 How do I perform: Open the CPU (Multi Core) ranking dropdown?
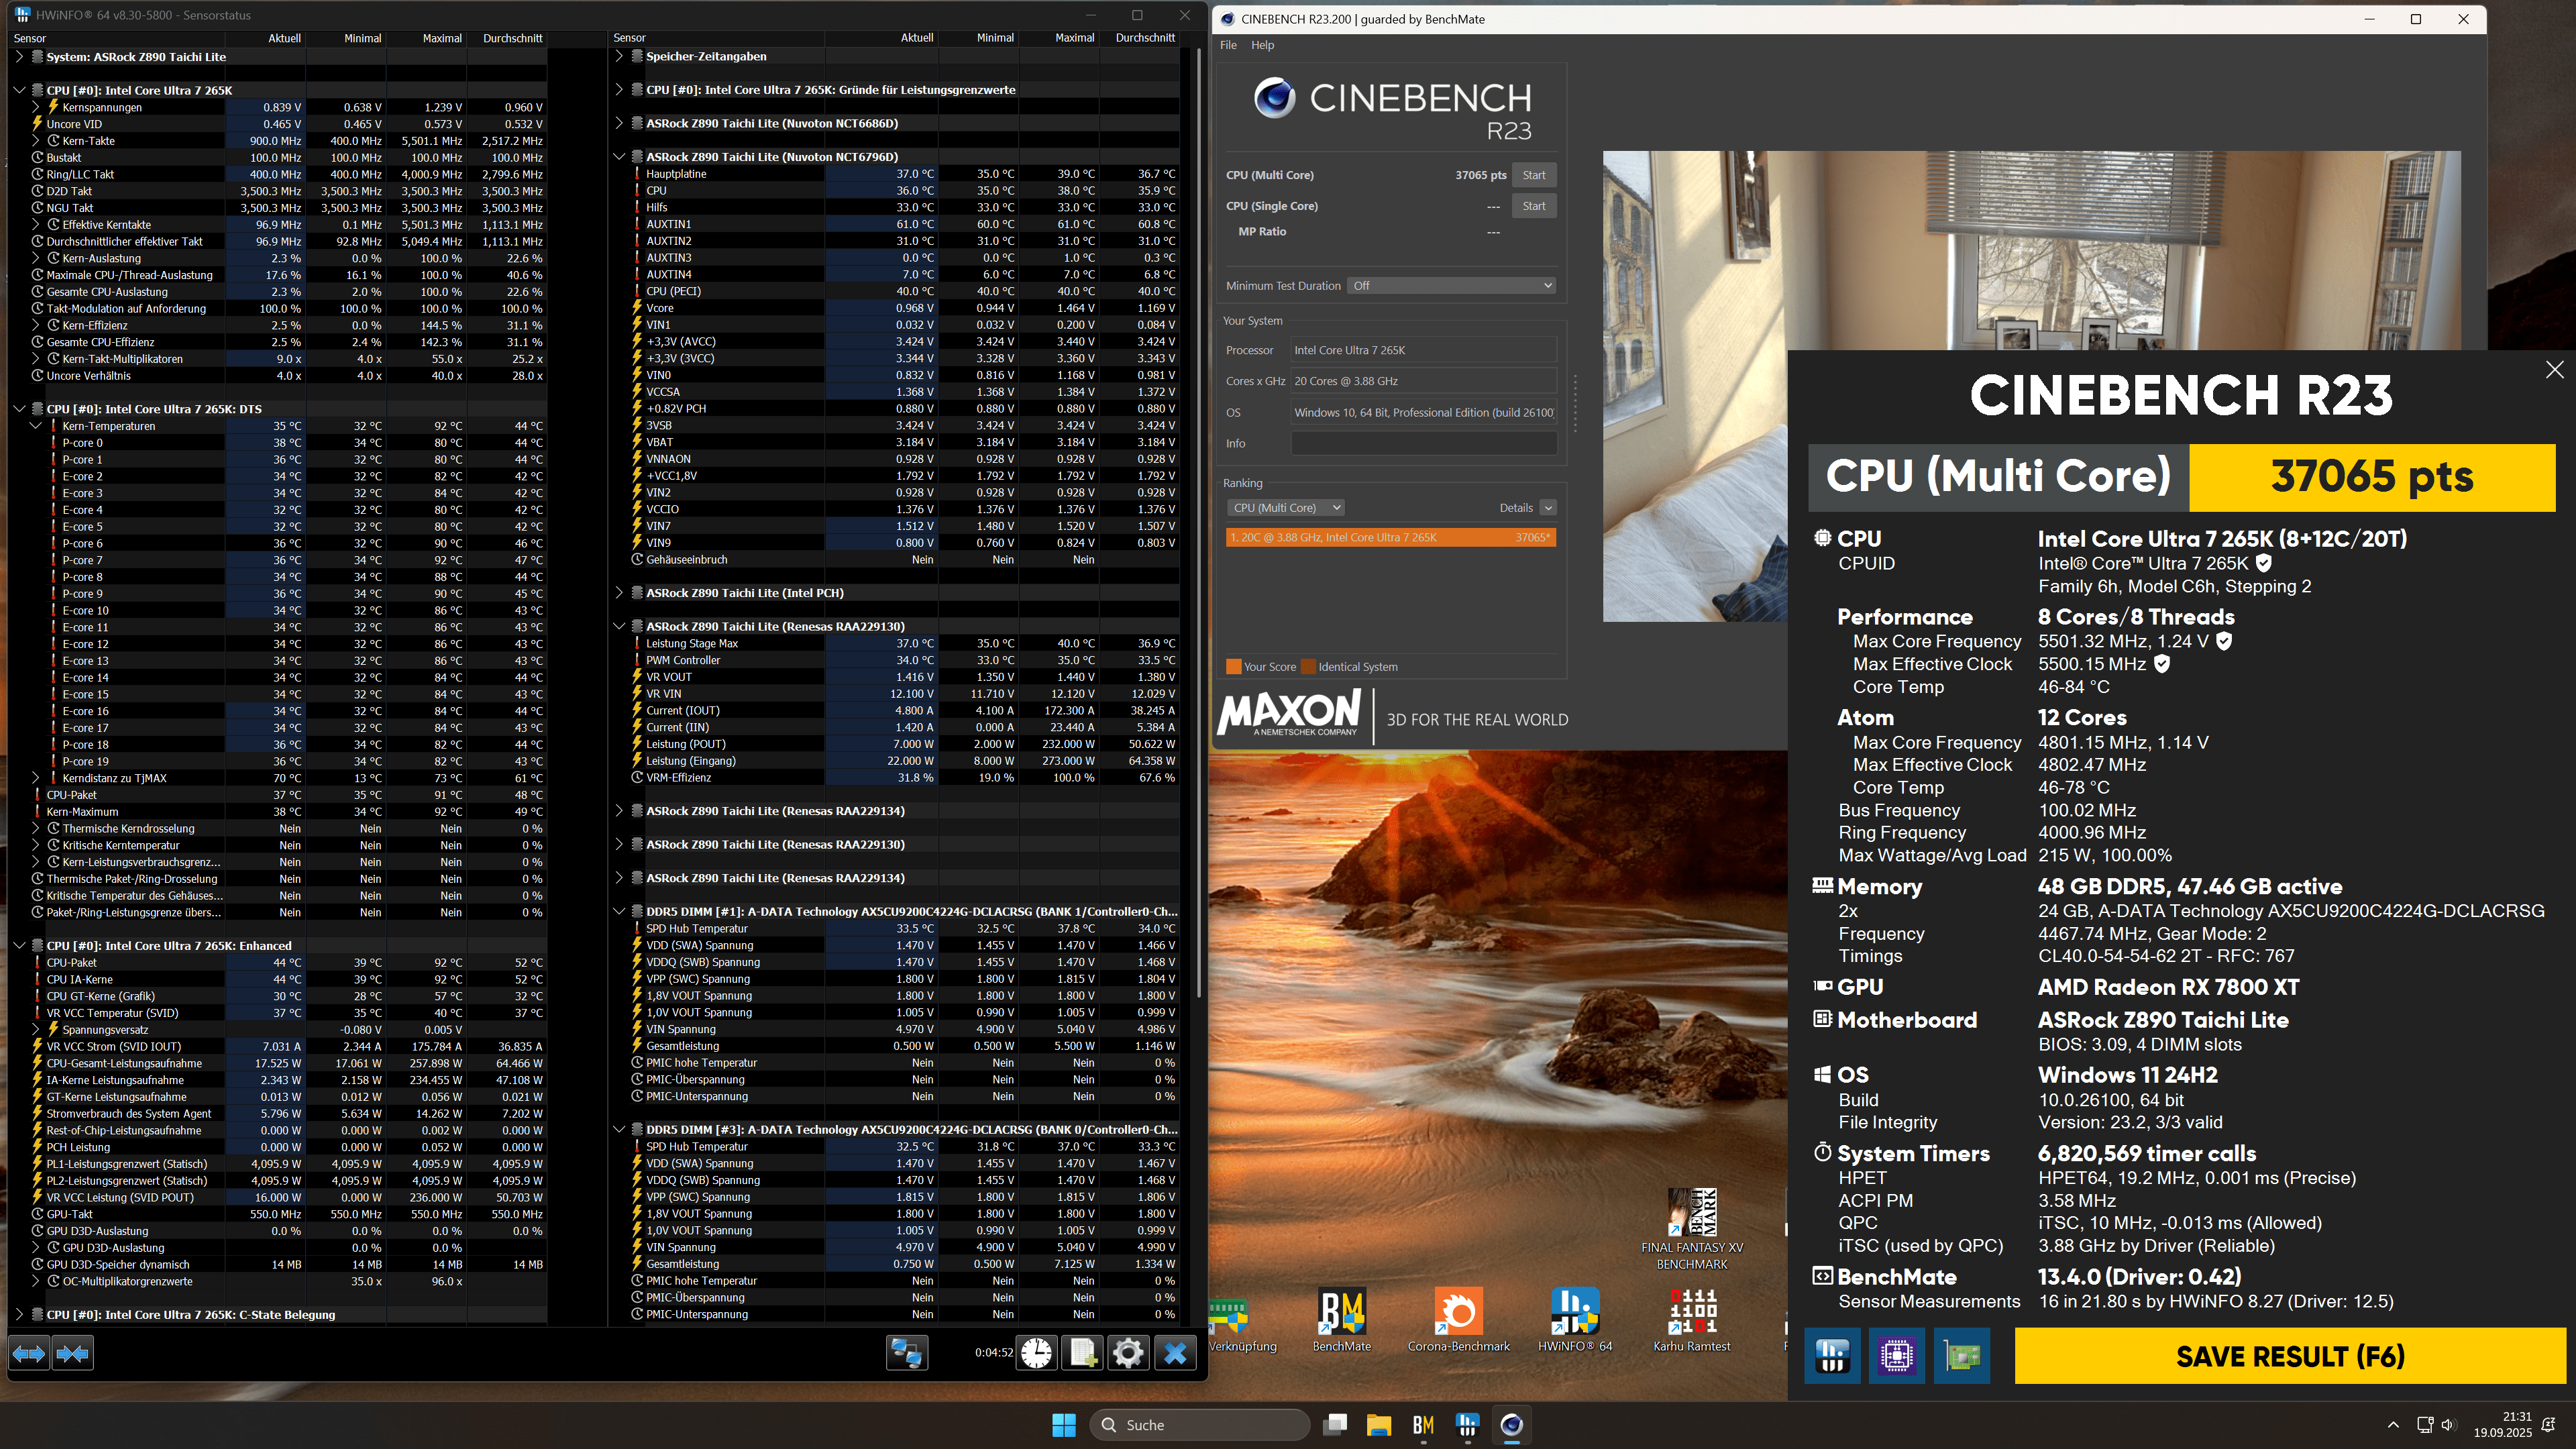(x=1285, y=508)
